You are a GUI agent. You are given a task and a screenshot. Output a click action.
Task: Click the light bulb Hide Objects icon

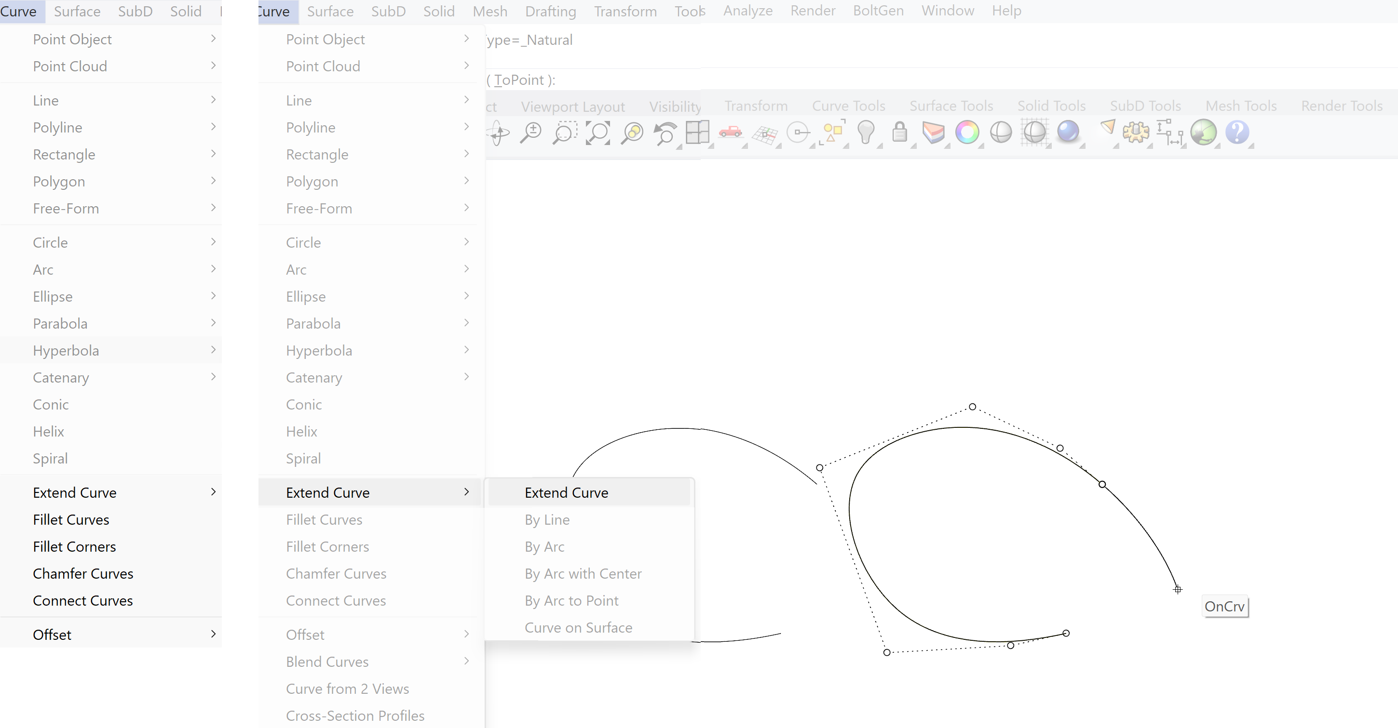click(866, 133)
